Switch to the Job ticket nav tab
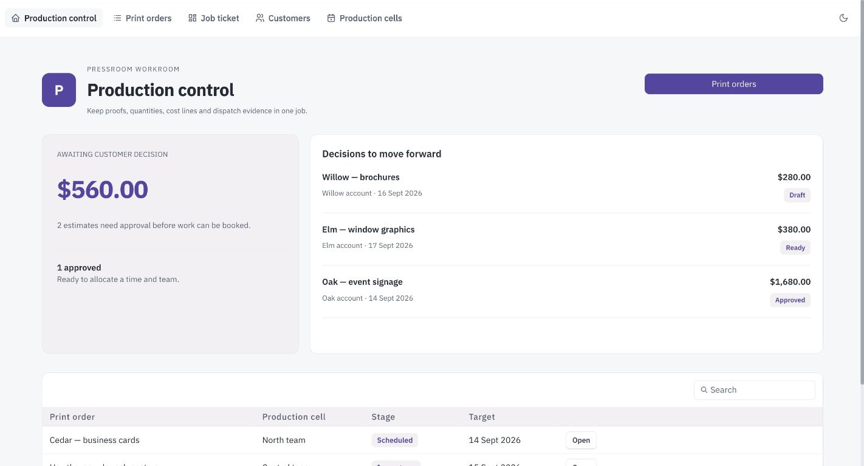 214,18
